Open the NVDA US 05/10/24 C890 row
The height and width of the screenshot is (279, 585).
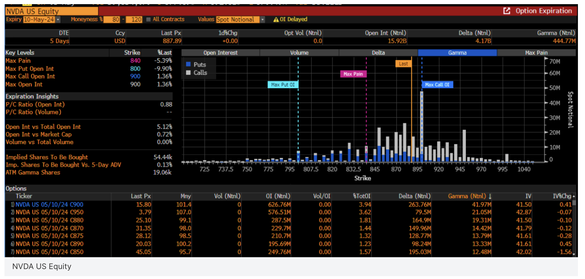click(289, 244)
